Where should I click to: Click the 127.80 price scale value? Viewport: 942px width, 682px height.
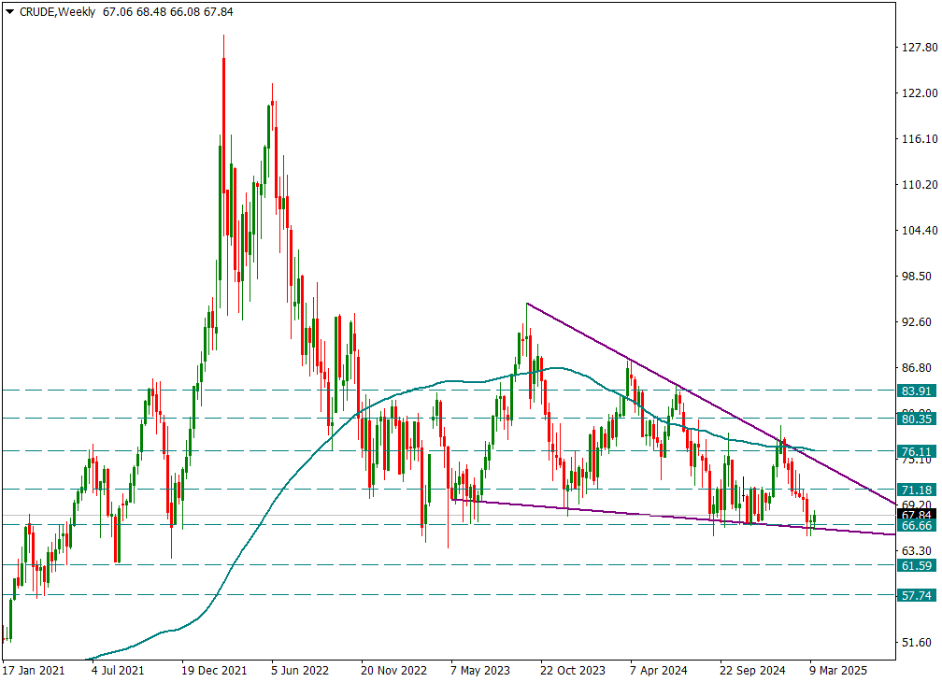point(920,47)
